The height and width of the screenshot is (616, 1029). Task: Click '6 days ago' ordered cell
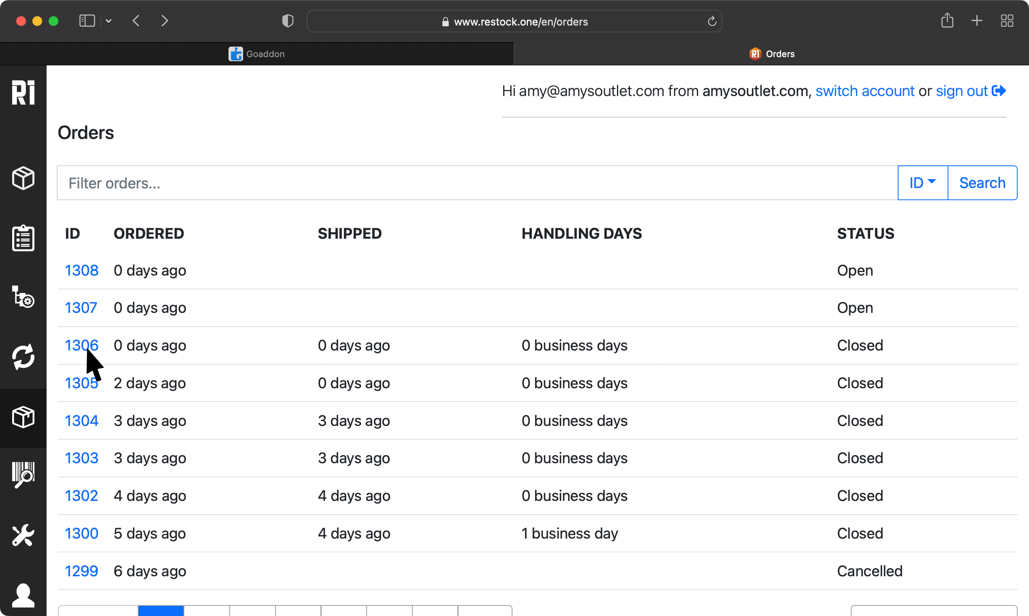click(150, 571)
